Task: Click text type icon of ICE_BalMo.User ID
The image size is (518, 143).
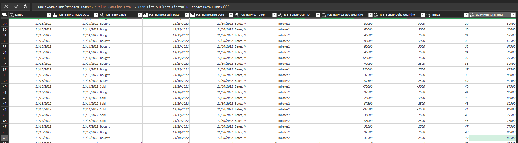Action: coord(280,15)
